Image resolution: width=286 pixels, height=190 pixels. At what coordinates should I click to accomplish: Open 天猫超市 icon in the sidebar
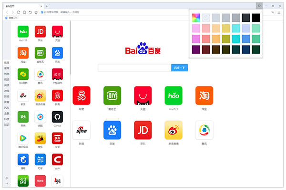[x=57, y=74]
